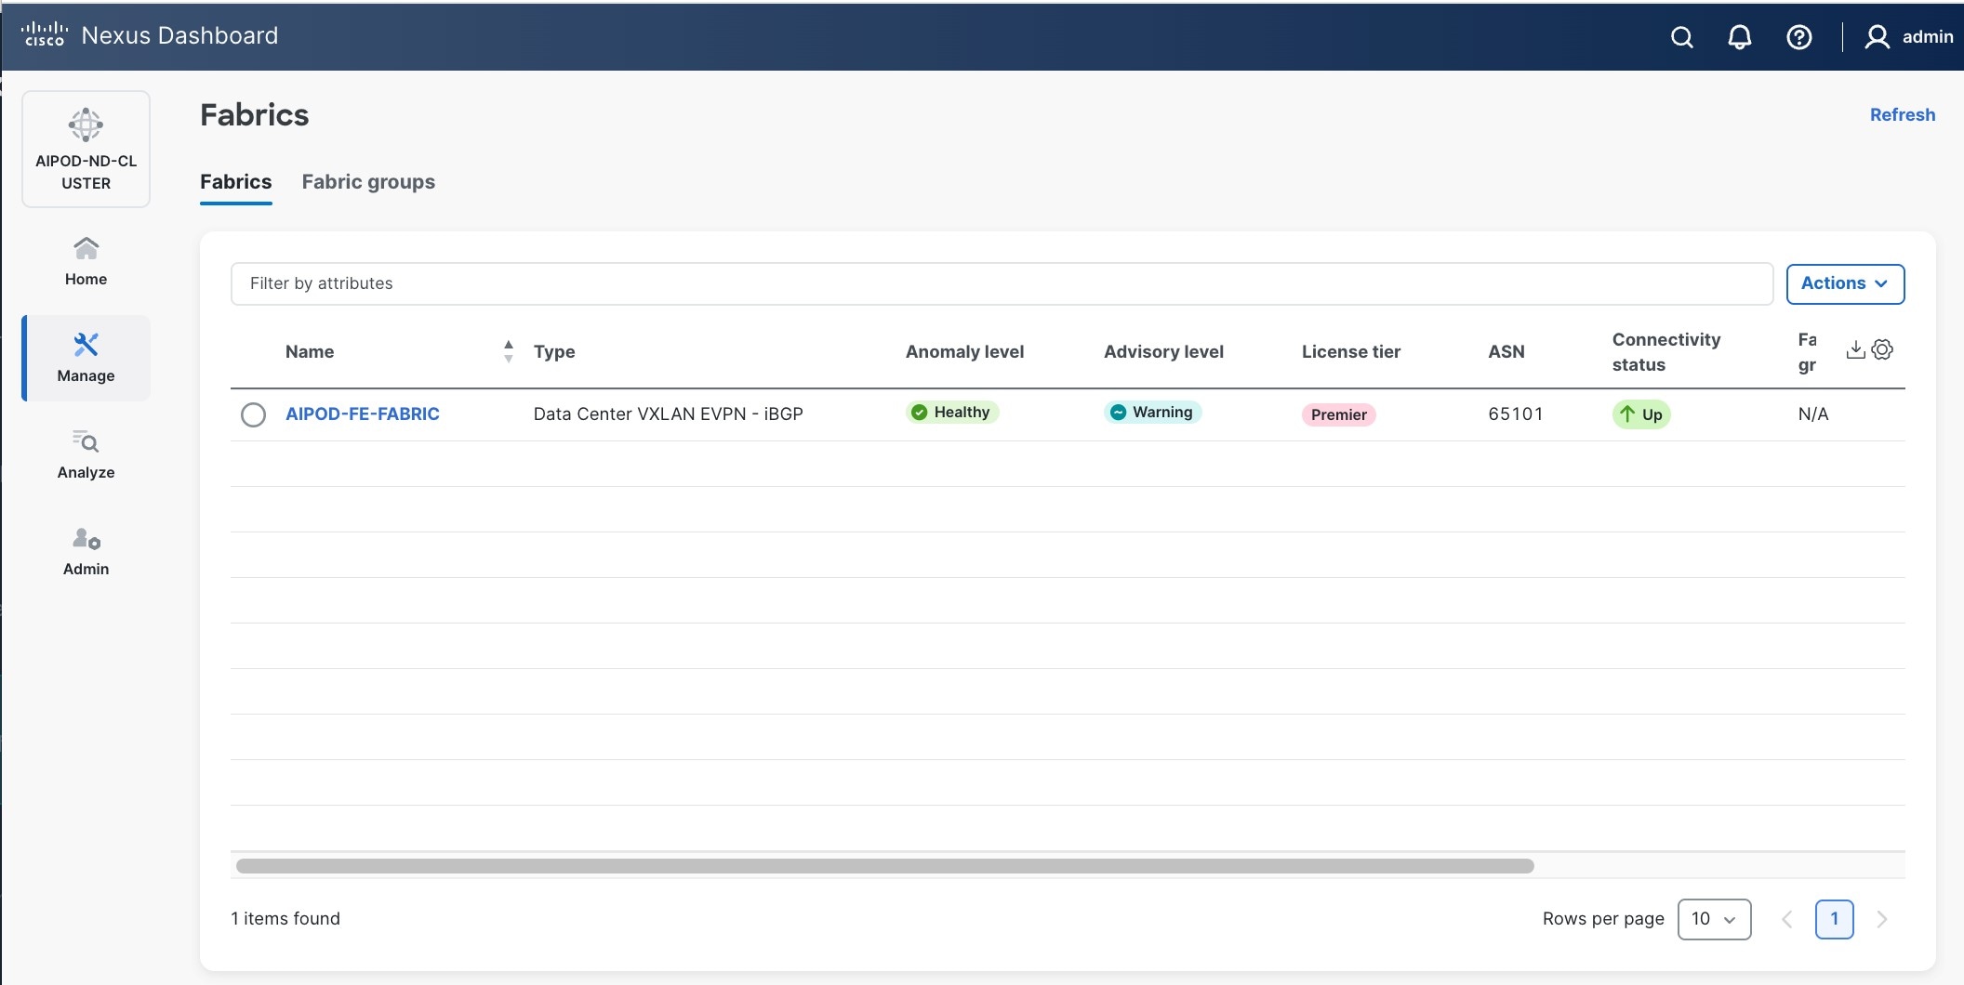Open the help question mark icon
Screen dimensions: 1964x985
(x=1799, y=37)
